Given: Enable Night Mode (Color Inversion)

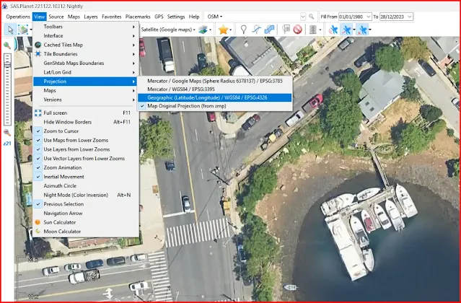Looking at the screenshot, I should tap(85, 195).
